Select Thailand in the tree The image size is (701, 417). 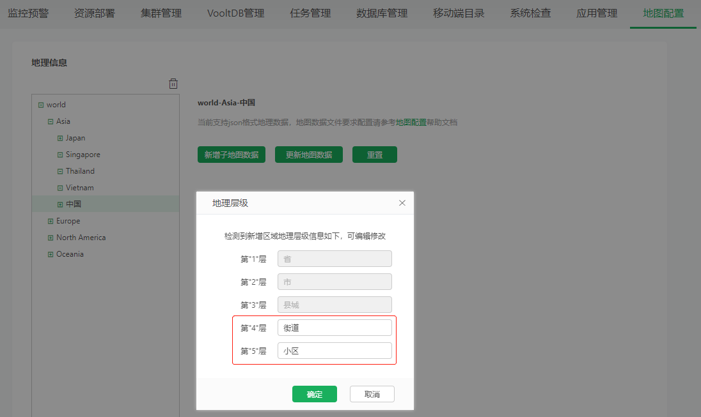coord(80,171)
